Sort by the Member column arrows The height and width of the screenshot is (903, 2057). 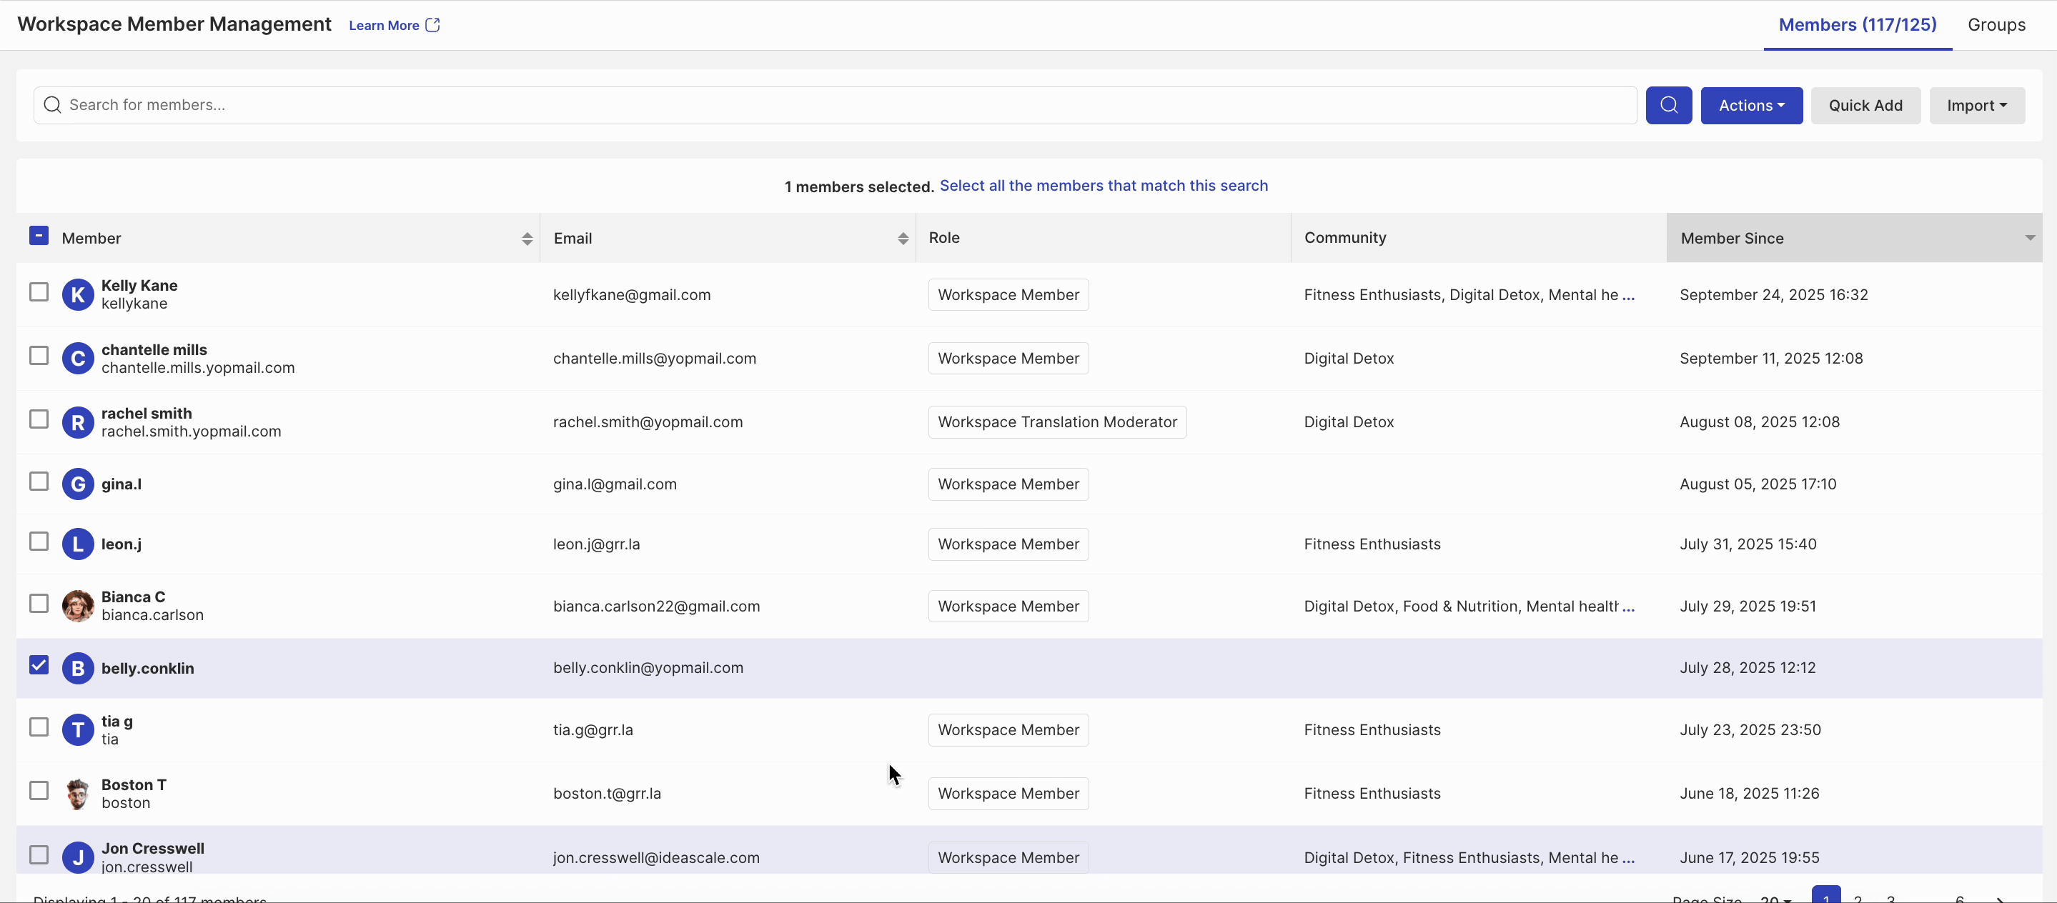pyautogui.click(x=527, y=239)
